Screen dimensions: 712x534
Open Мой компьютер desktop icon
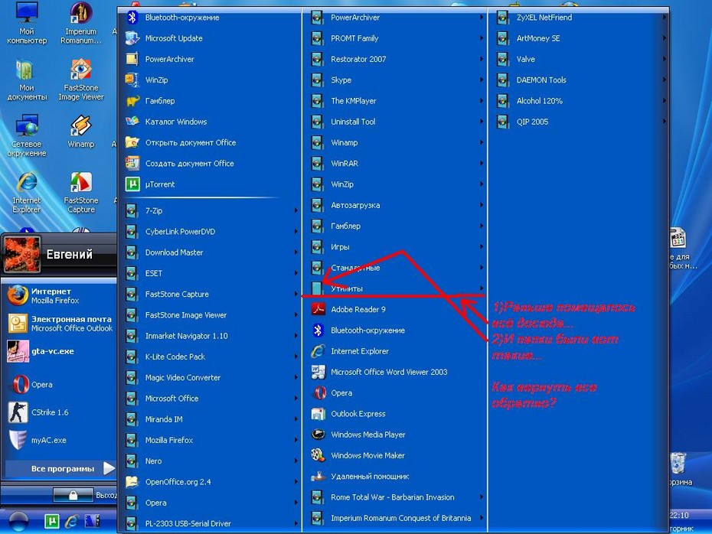click(x=26, y=23)
